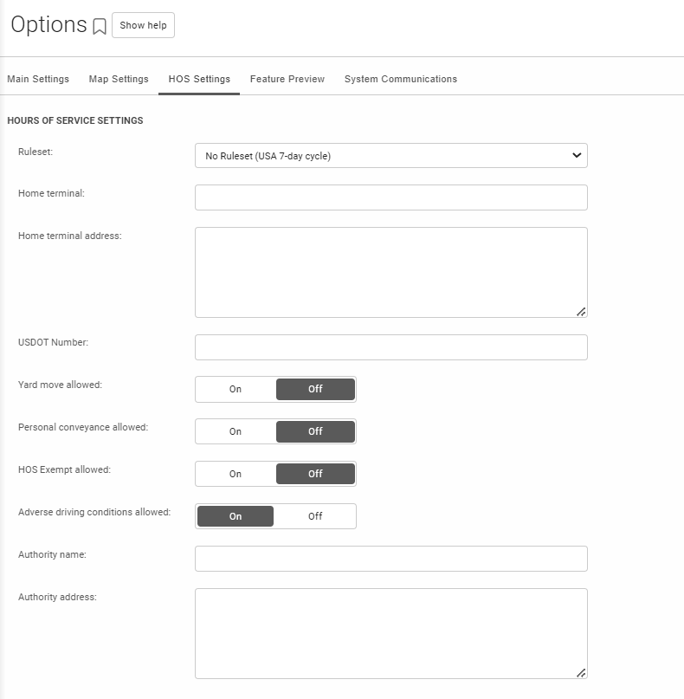This screenshot has height=699, width=684.
Task: Expand the Ruleset dropdown
Action: click(x=391, y=156)
